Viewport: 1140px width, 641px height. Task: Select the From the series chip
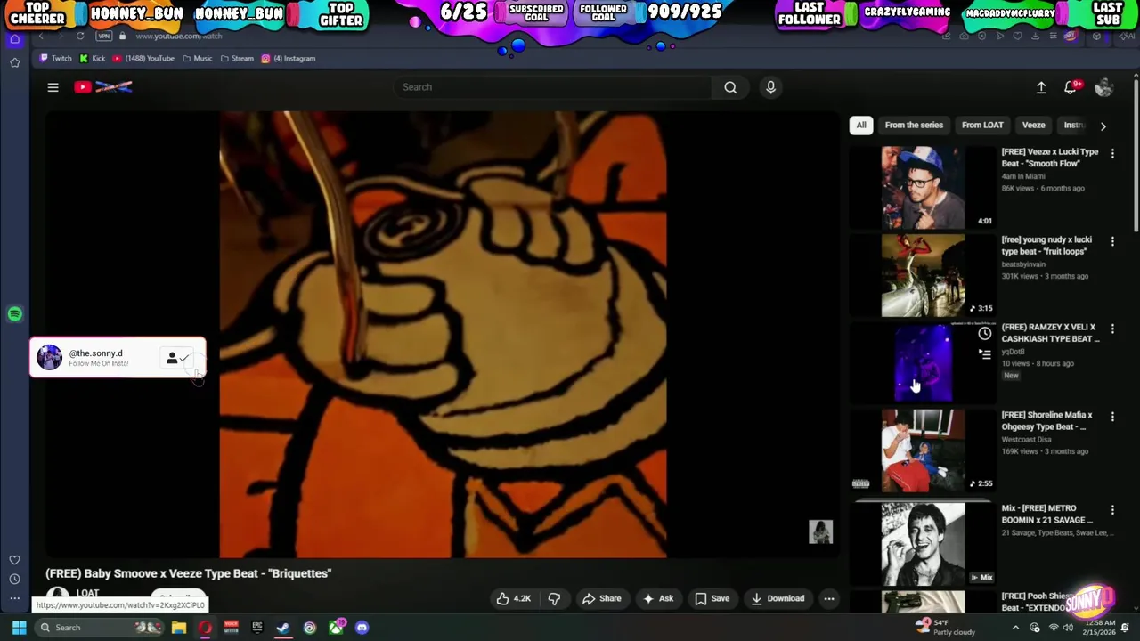point(914,126)
